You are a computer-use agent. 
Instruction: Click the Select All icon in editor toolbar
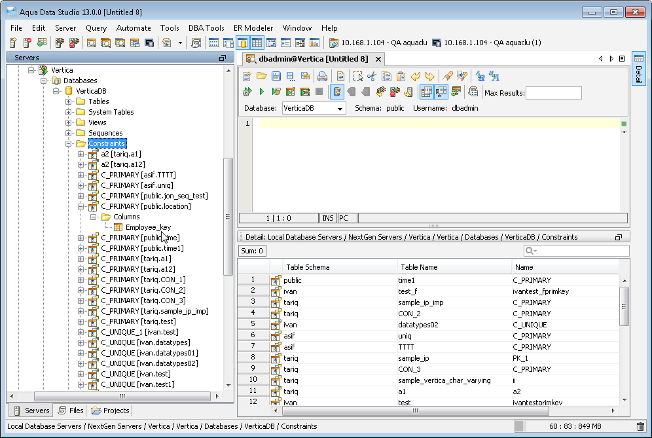click(x=357, y=76)
